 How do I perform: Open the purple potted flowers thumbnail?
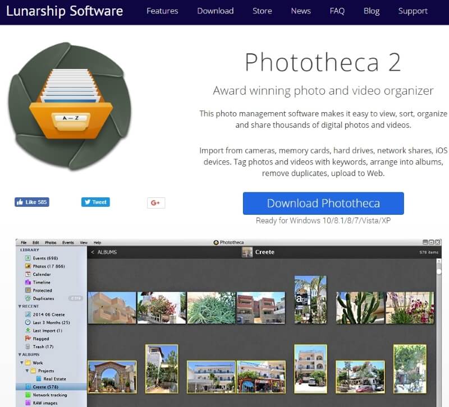tap(410, 308)
